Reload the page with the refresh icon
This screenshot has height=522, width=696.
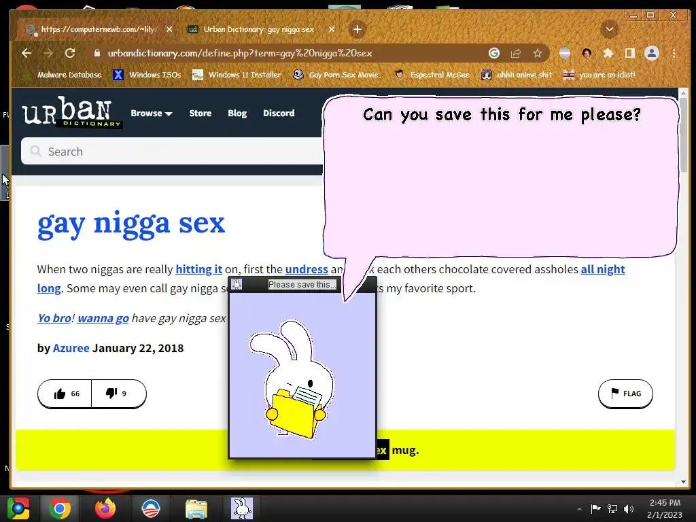70,53
